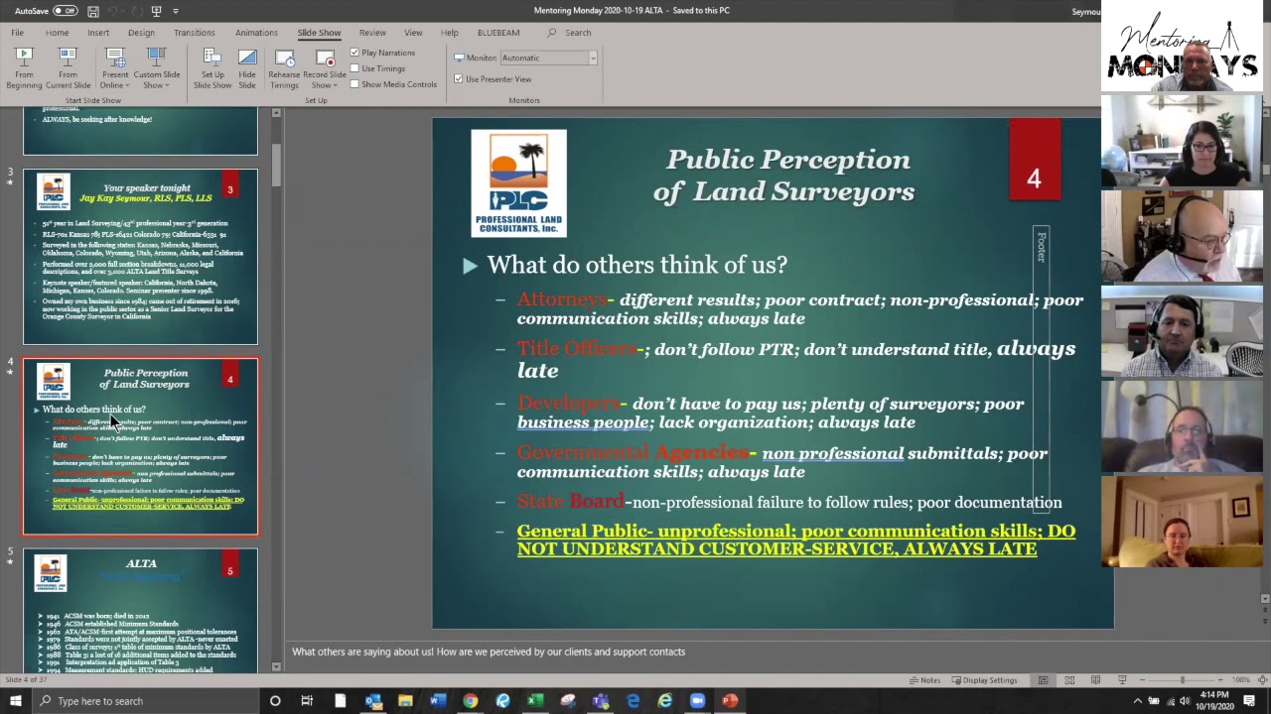1271x714 pixels.
Task: Switch to the Insert tab
Action: tap(98, 33)
